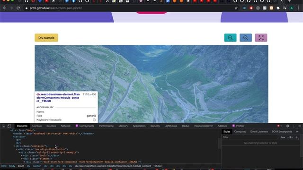
Task: Select the <section> line in DOM tree
Action: (19, 136)
